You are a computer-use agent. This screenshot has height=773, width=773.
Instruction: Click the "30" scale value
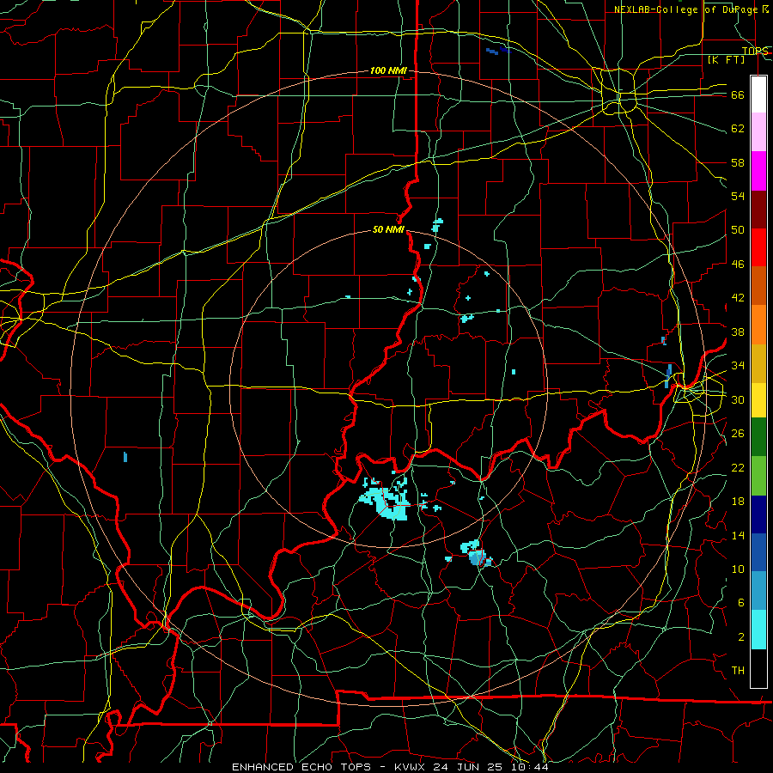point(738,400)
